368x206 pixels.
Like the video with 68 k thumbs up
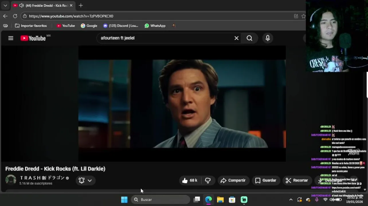pyautogui.click(x=189, y=180)
